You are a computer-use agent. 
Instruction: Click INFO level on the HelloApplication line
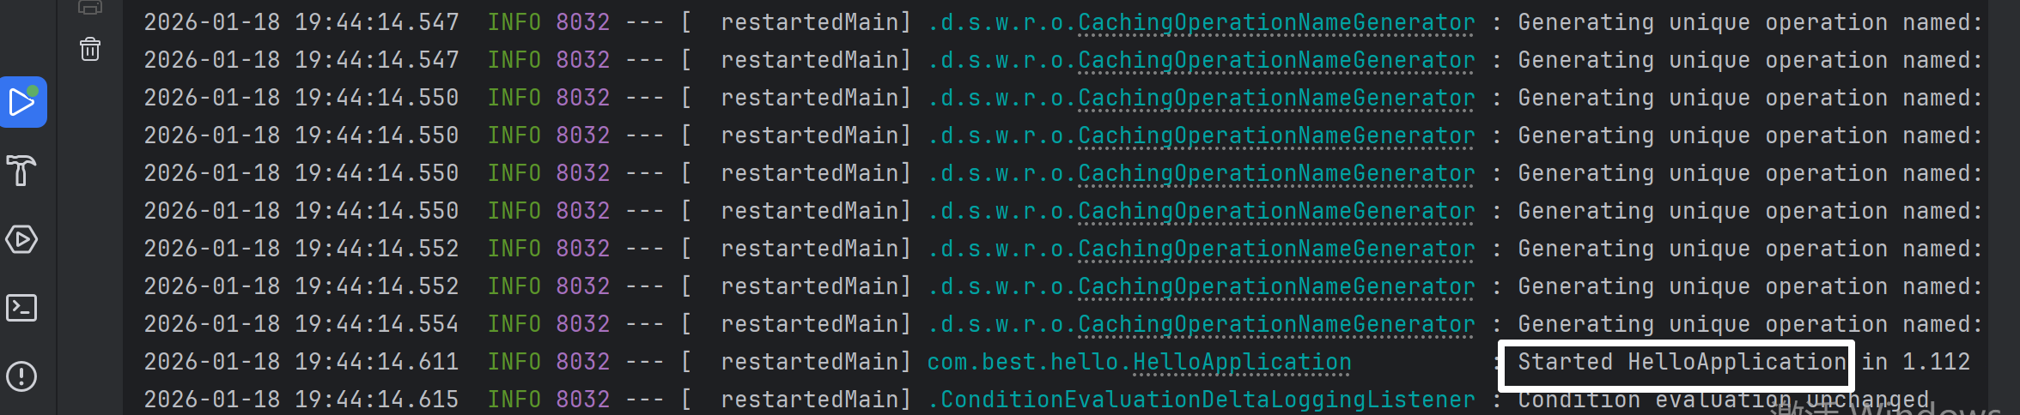514,362
